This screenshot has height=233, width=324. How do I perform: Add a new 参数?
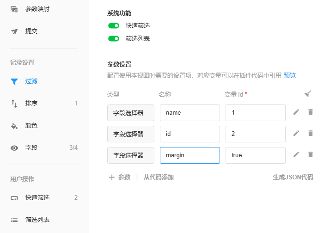(120, 178)
